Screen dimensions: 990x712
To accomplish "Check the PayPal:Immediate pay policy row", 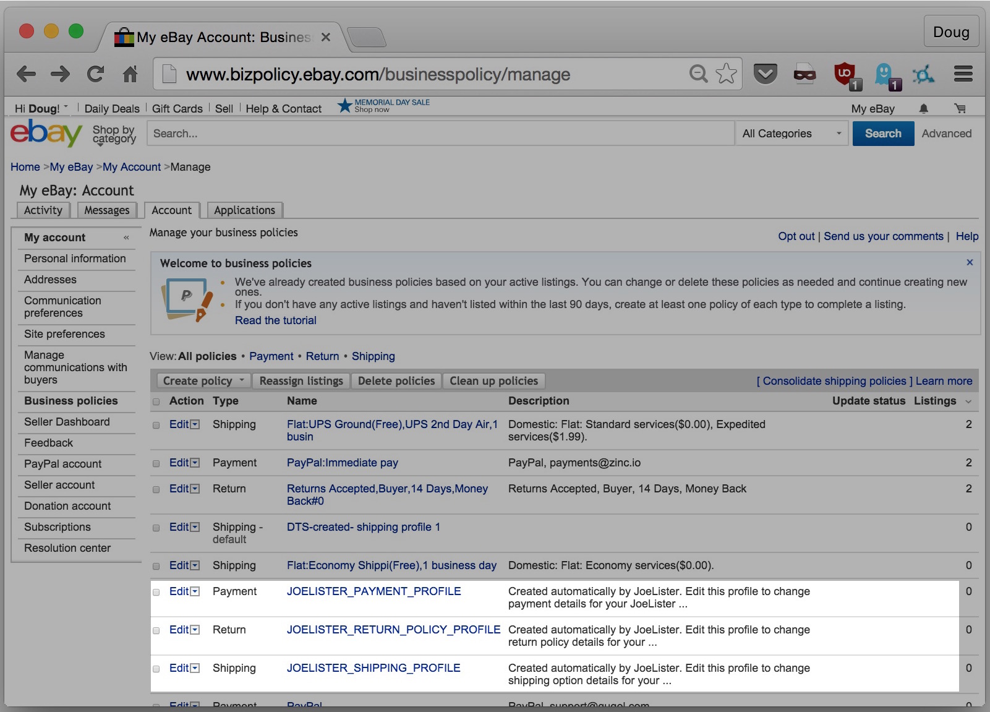I will click(x=156, y=463).
